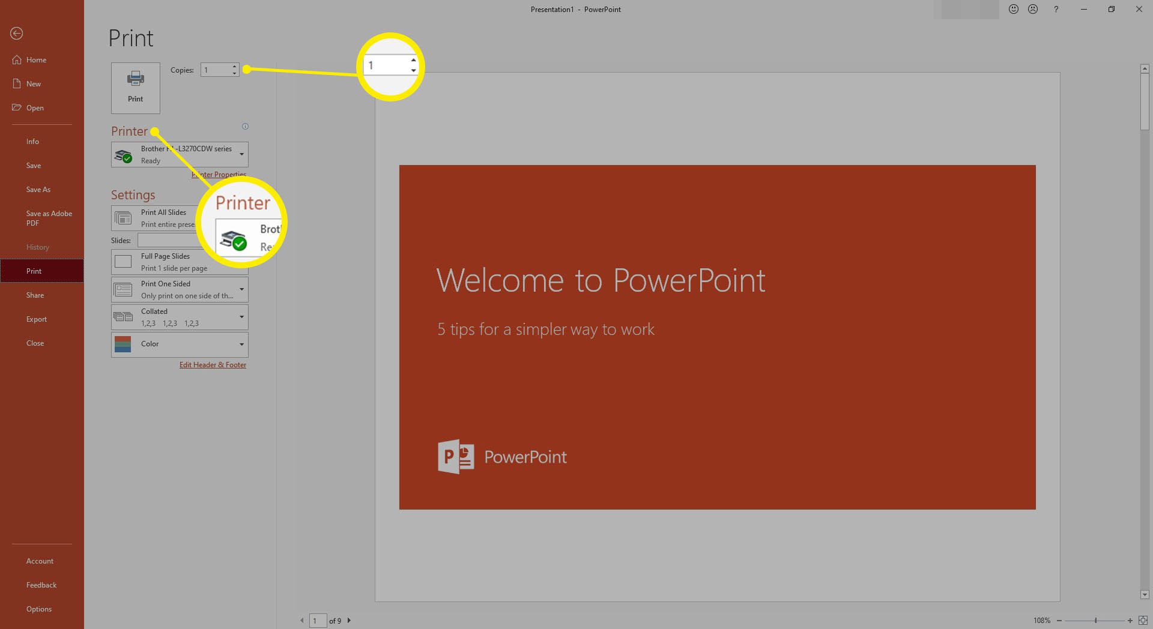This screenshot has height=629, width=1153.
Task: Click the 108% zoom level text
Action: click(1042, 621)
